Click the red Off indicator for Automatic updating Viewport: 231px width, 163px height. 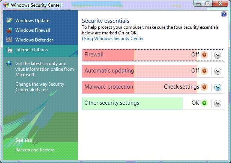(x=204, y=71)
